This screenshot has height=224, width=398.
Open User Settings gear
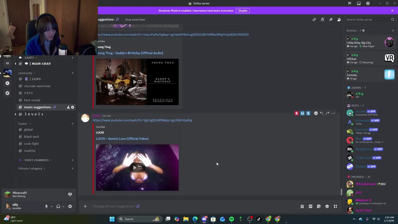70,206
